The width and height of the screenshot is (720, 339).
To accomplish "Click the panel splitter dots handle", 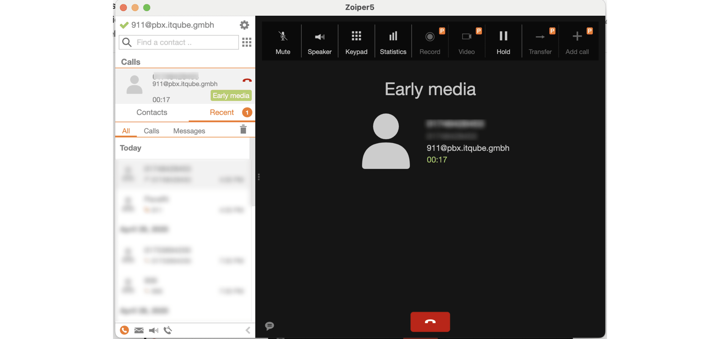I will pos(259,177).
